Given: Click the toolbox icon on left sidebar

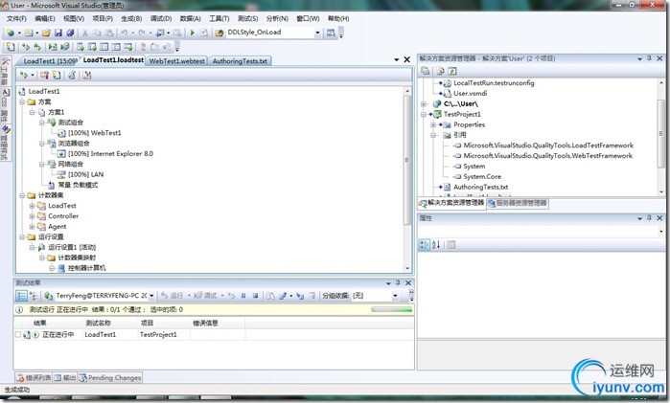Looking at the screenshot, I should pos(5,61).
